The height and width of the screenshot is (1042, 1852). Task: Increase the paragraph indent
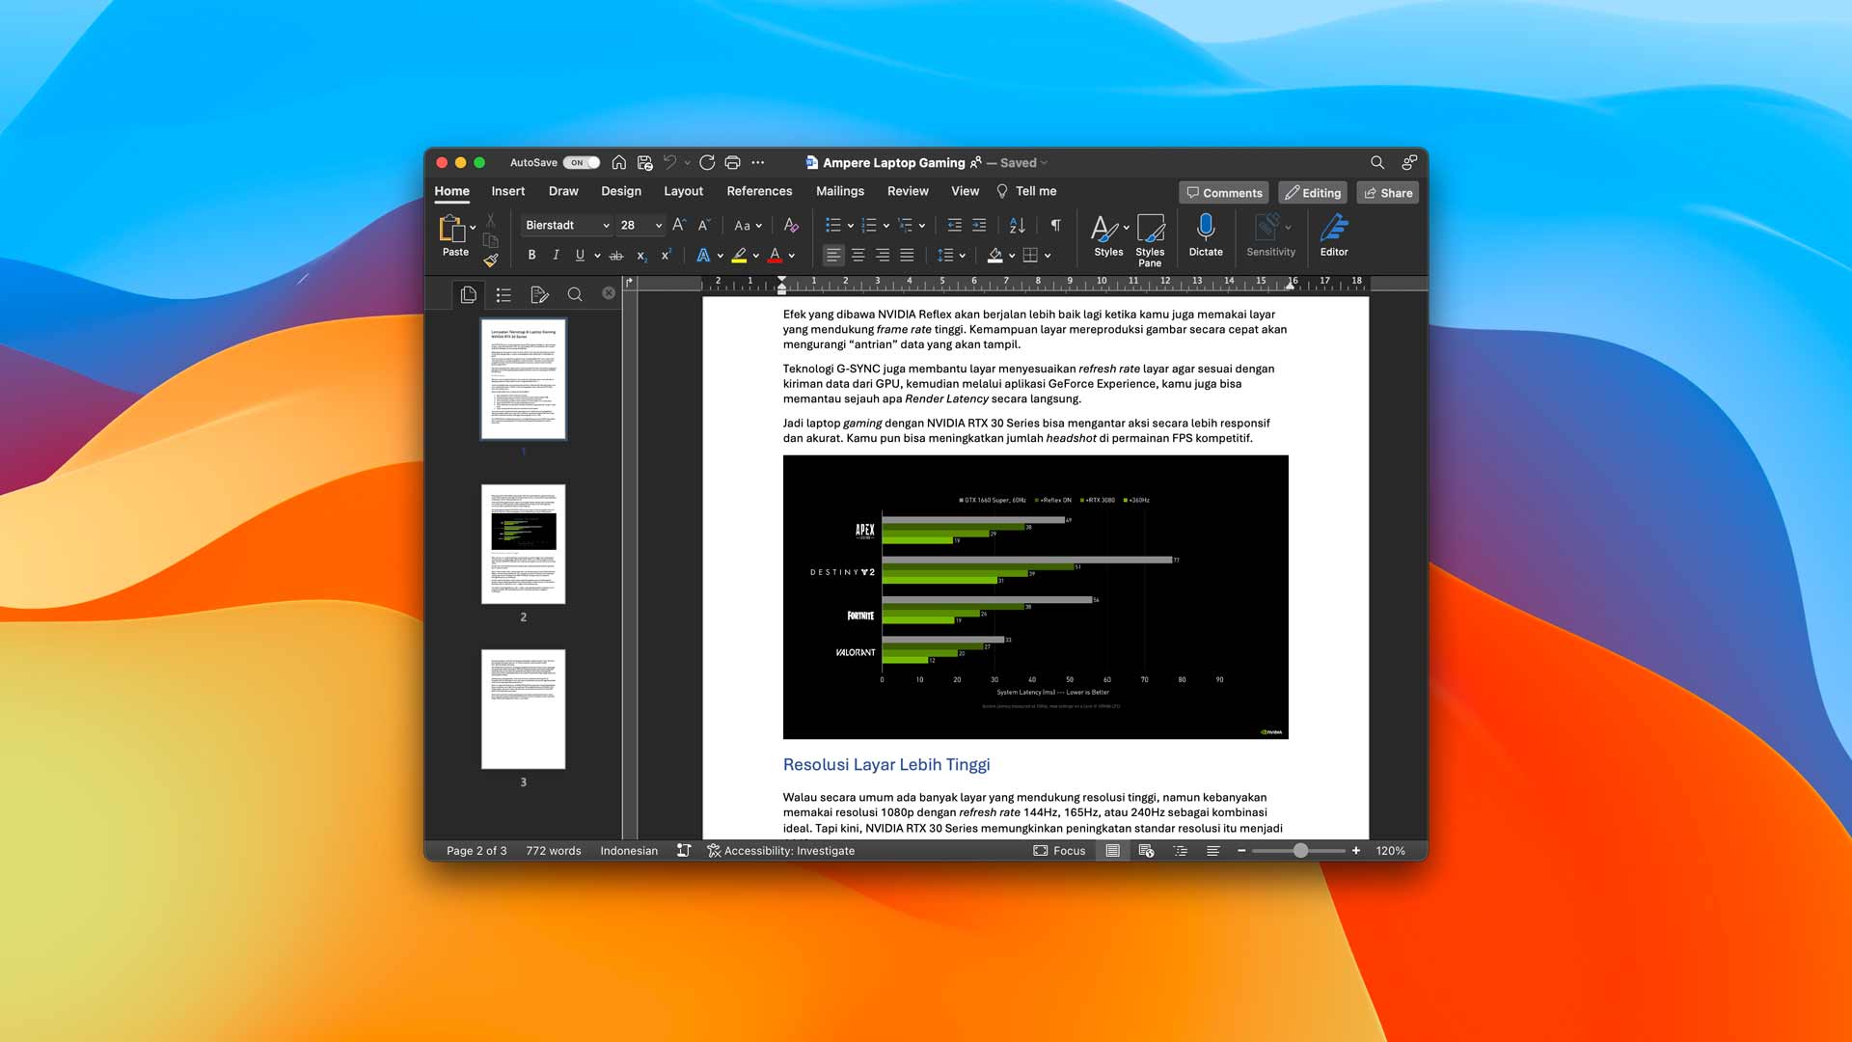tap(979, 225)
